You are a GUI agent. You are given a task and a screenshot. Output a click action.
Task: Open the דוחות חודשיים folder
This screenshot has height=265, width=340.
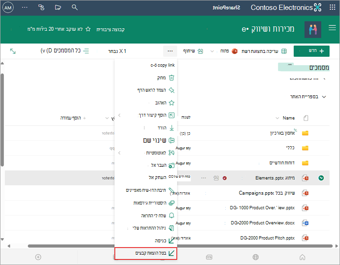pyautogui.click(x=282, y=163)
